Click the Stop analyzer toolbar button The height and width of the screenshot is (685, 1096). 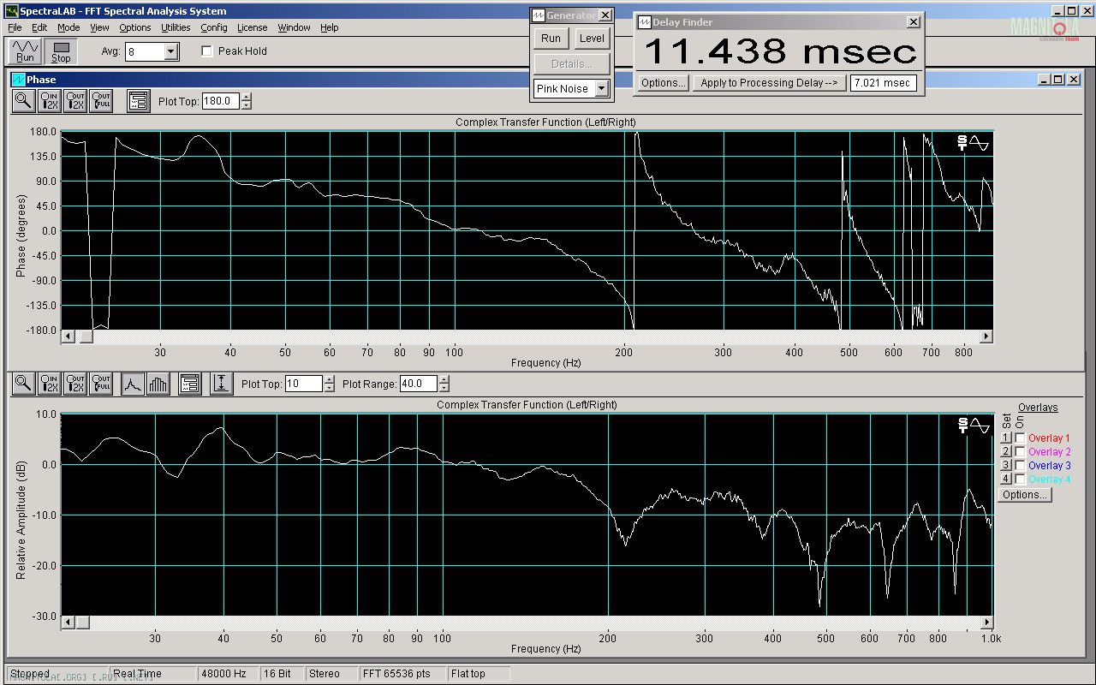[x=61, y=51]
